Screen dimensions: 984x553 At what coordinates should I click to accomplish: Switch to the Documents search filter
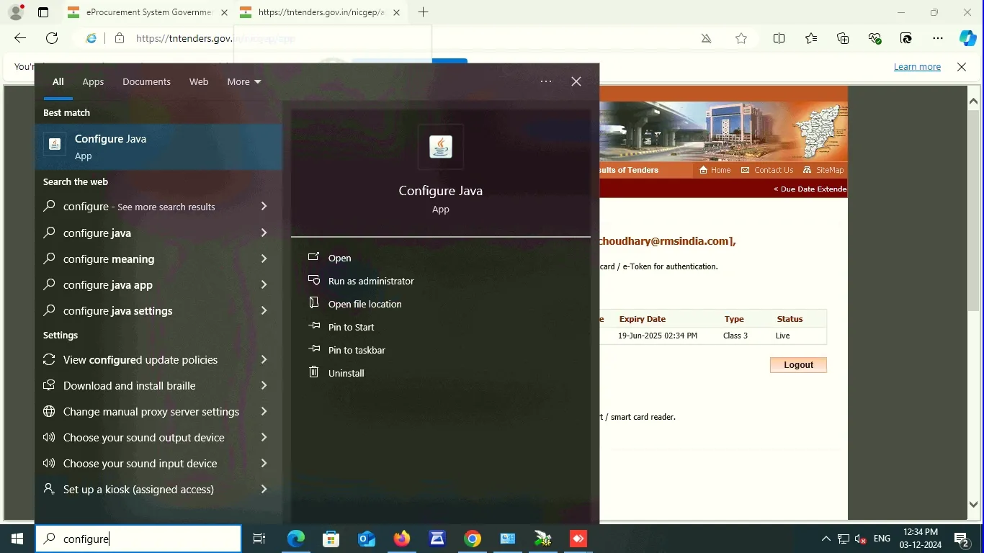pyautogui.click(x=146, y=81)
